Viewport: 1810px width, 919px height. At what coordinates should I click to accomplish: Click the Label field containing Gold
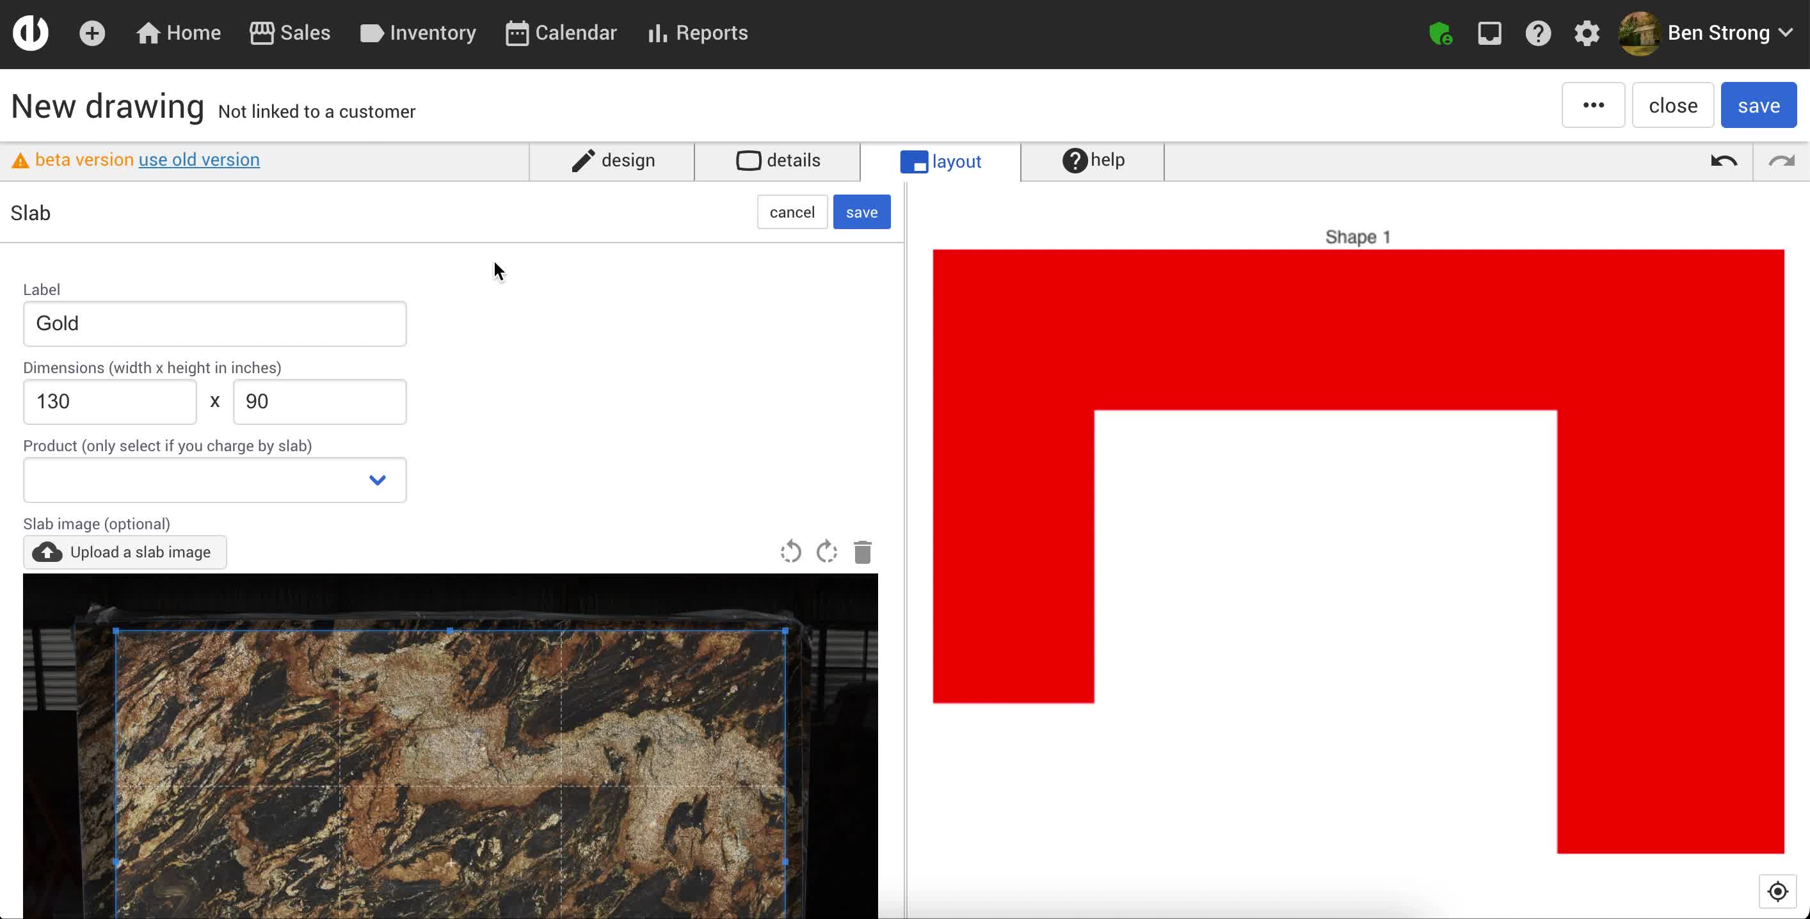214,324
